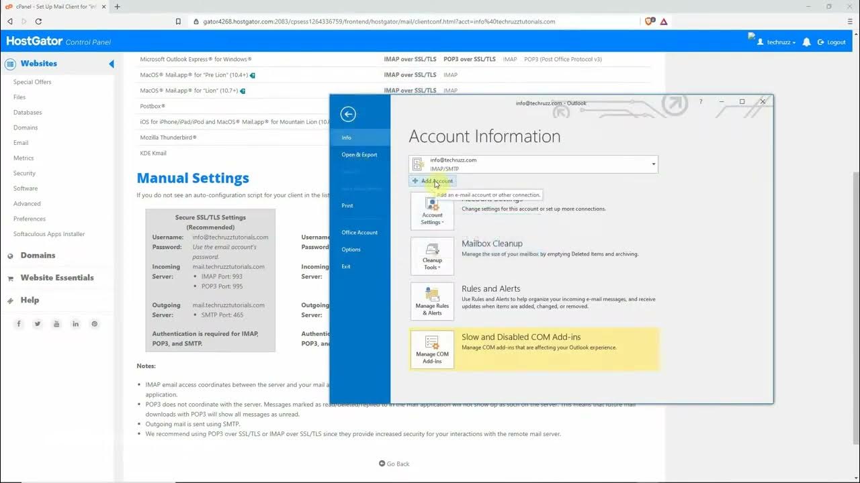This screenshot has height=483, width=860.
Task: Reload the page in the browser
Action: tap(38, 21)
